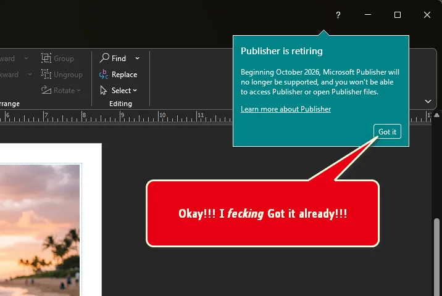The image size is (442, 296).
Task: Close the Publisher window
Action: (x=427, y=15)
